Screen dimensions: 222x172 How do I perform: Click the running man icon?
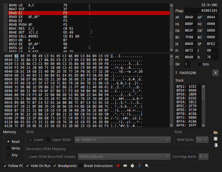click(140, 166)
